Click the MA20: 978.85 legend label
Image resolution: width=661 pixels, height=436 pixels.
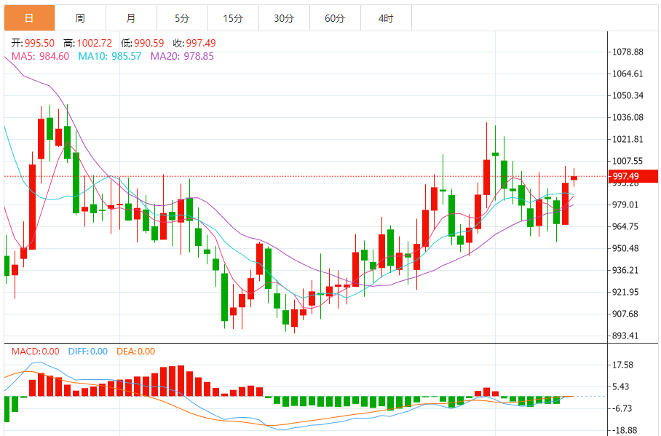(182, 57)
